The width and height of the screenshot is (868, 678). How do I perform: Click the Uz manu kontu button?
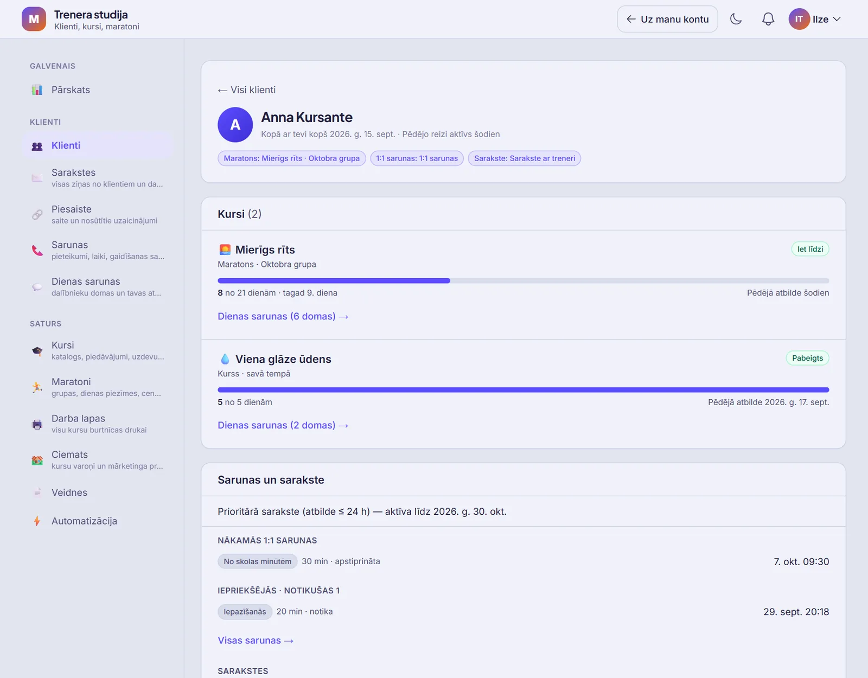[667, 19]
